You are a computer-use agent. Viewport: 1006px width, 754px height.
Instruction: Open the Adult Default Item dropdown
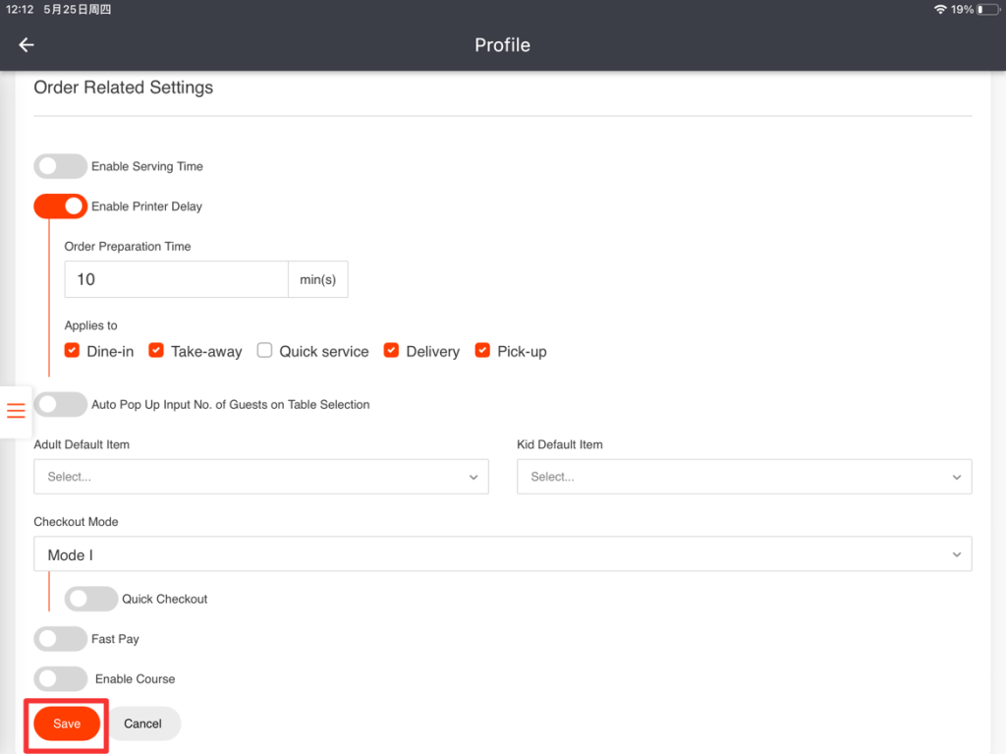pos(260,477)
